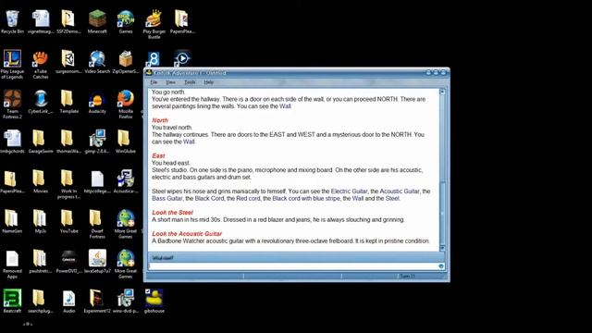Image resolution: width=592 pixels, height=333 pixels.
Task: Select the Mozilla Firefox icon
Action: tap(126, 105)
